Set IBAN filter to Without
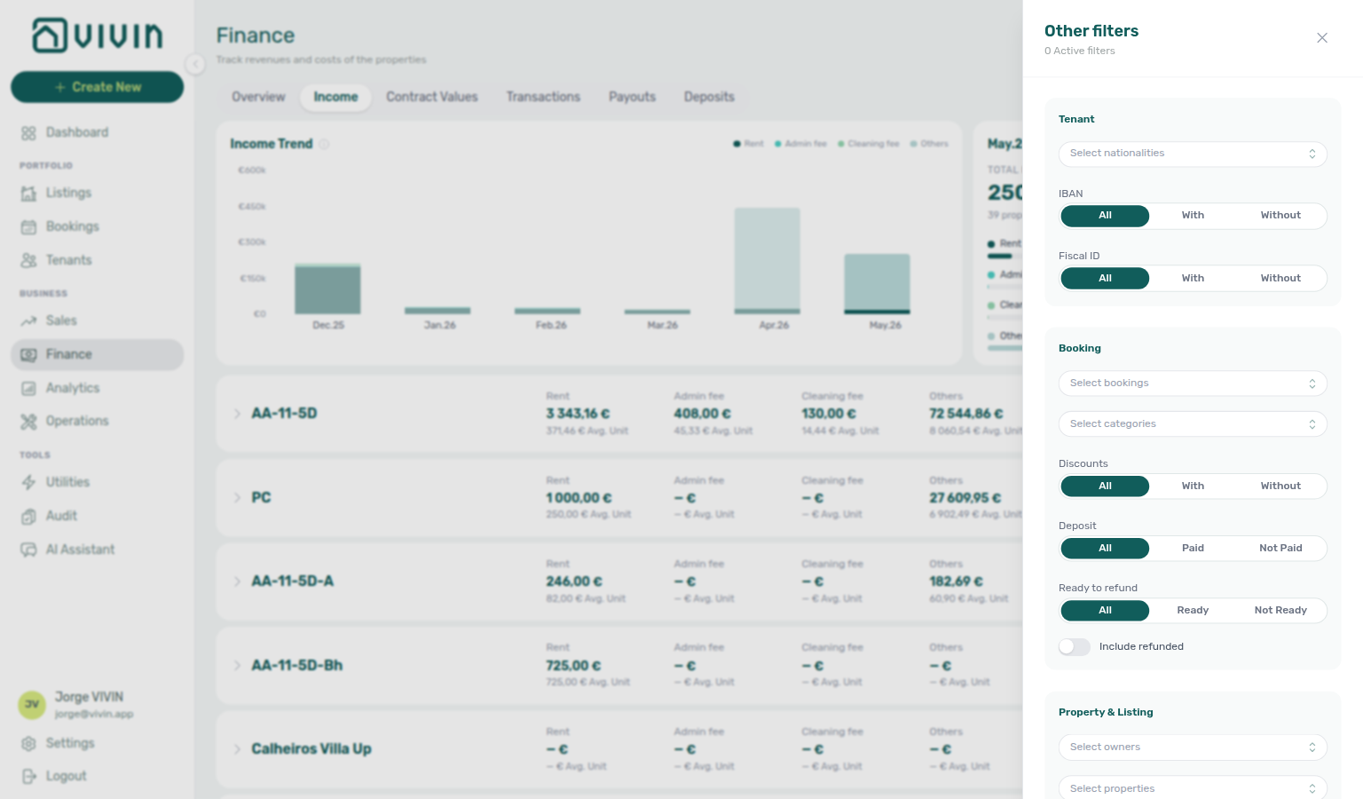1363x799 pixels. [x=1280, y=216]
